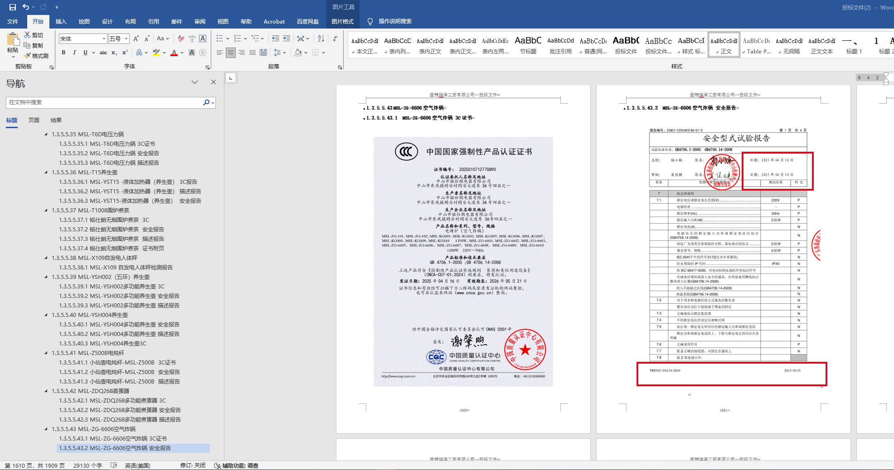Copy the selection with 复制
This screenshot has width=894, height=470.
(x=34, y=45)
